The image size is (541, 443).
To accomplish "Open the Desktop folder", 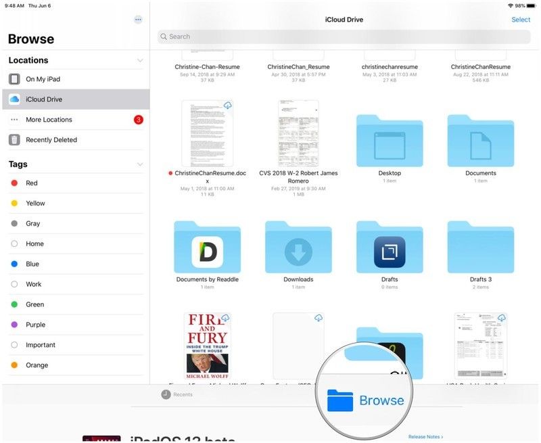I will (x=390, y=141).
